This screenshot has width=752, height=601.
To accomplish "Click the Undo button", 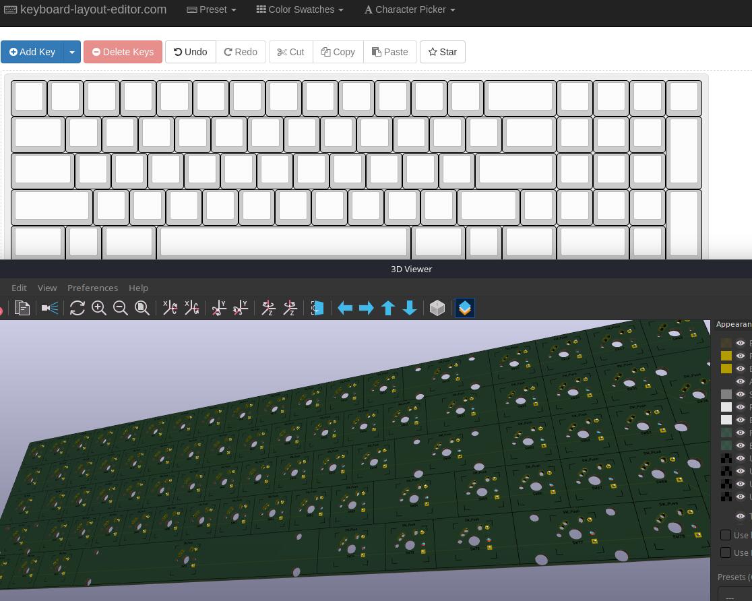I will point(191,52).
